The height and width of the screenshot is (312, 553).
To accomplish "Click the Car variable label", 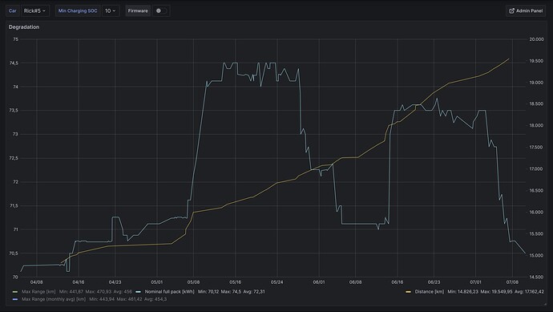I will pyautogui.click(x=12, y=11).
